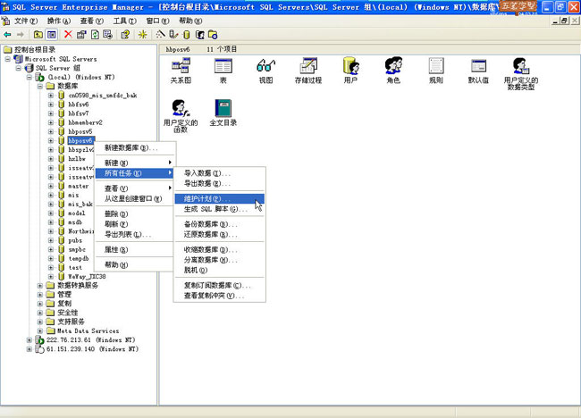Click the Properties toolbar icon

click(x=81, y=35)
